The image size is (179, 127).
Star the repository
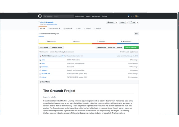(x=122, y=22)
